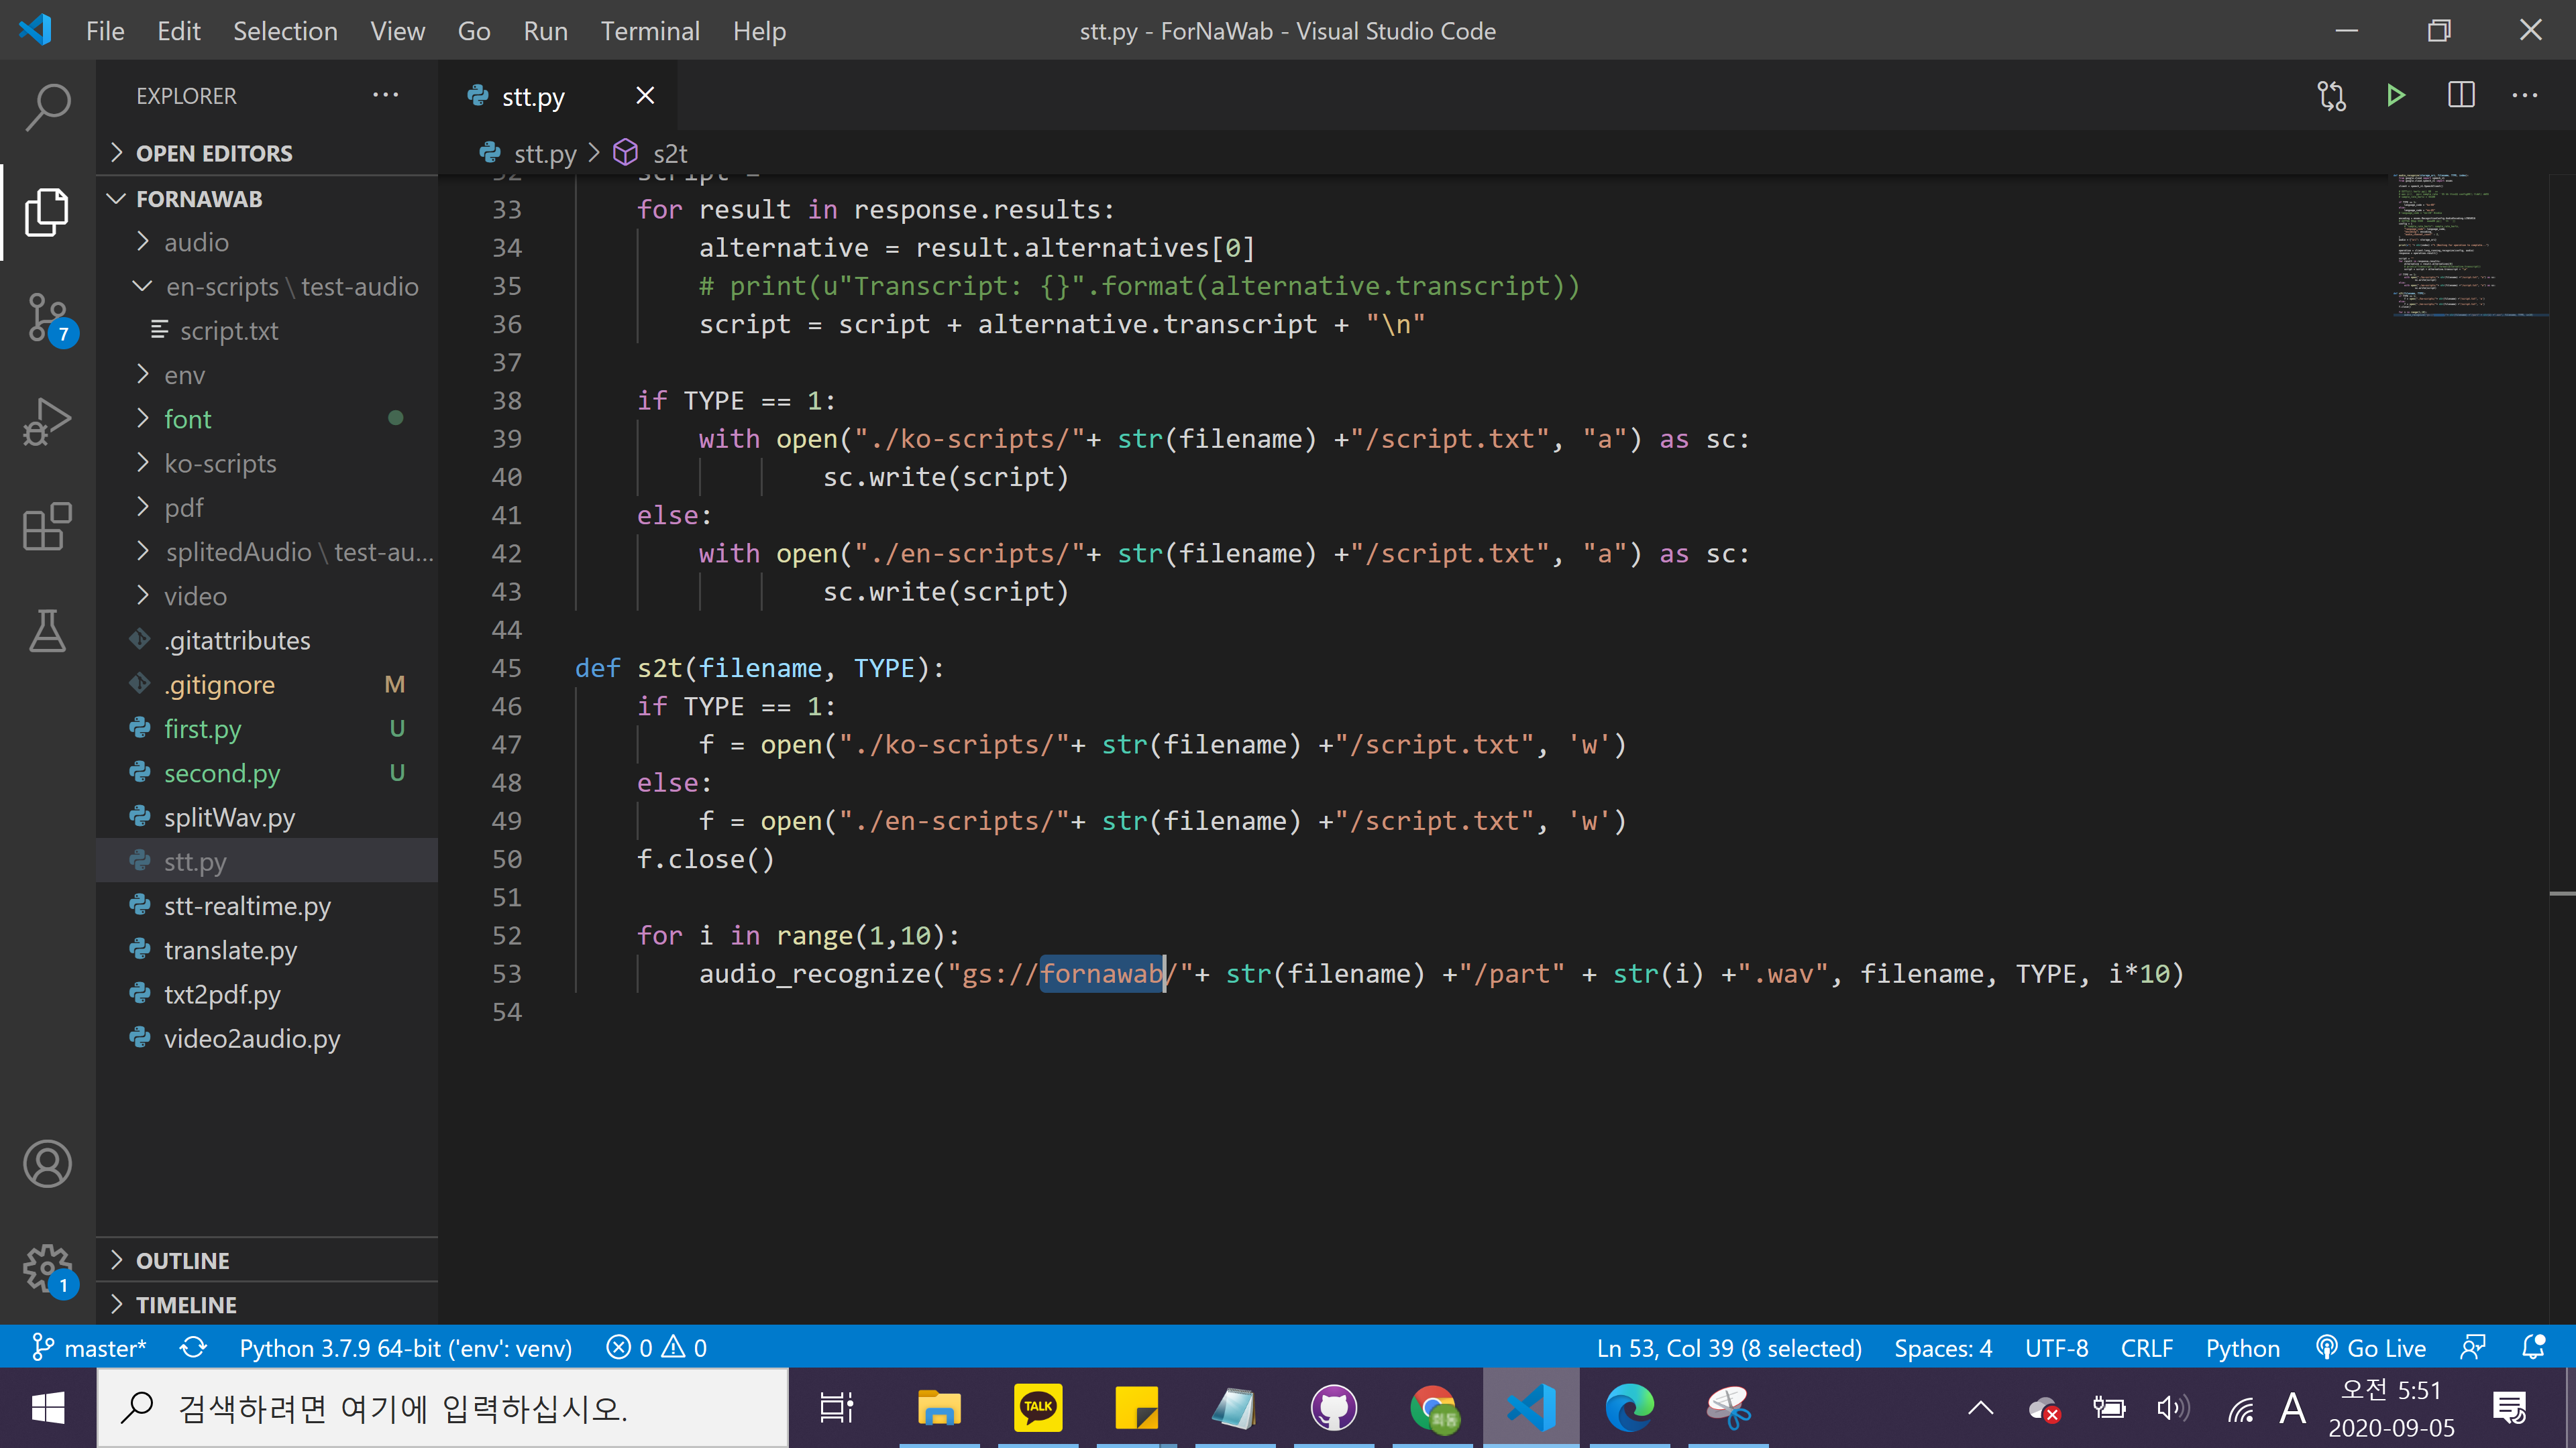
Task: Toggle the Go Live server in status bar
Action: coord(2371,1347)
